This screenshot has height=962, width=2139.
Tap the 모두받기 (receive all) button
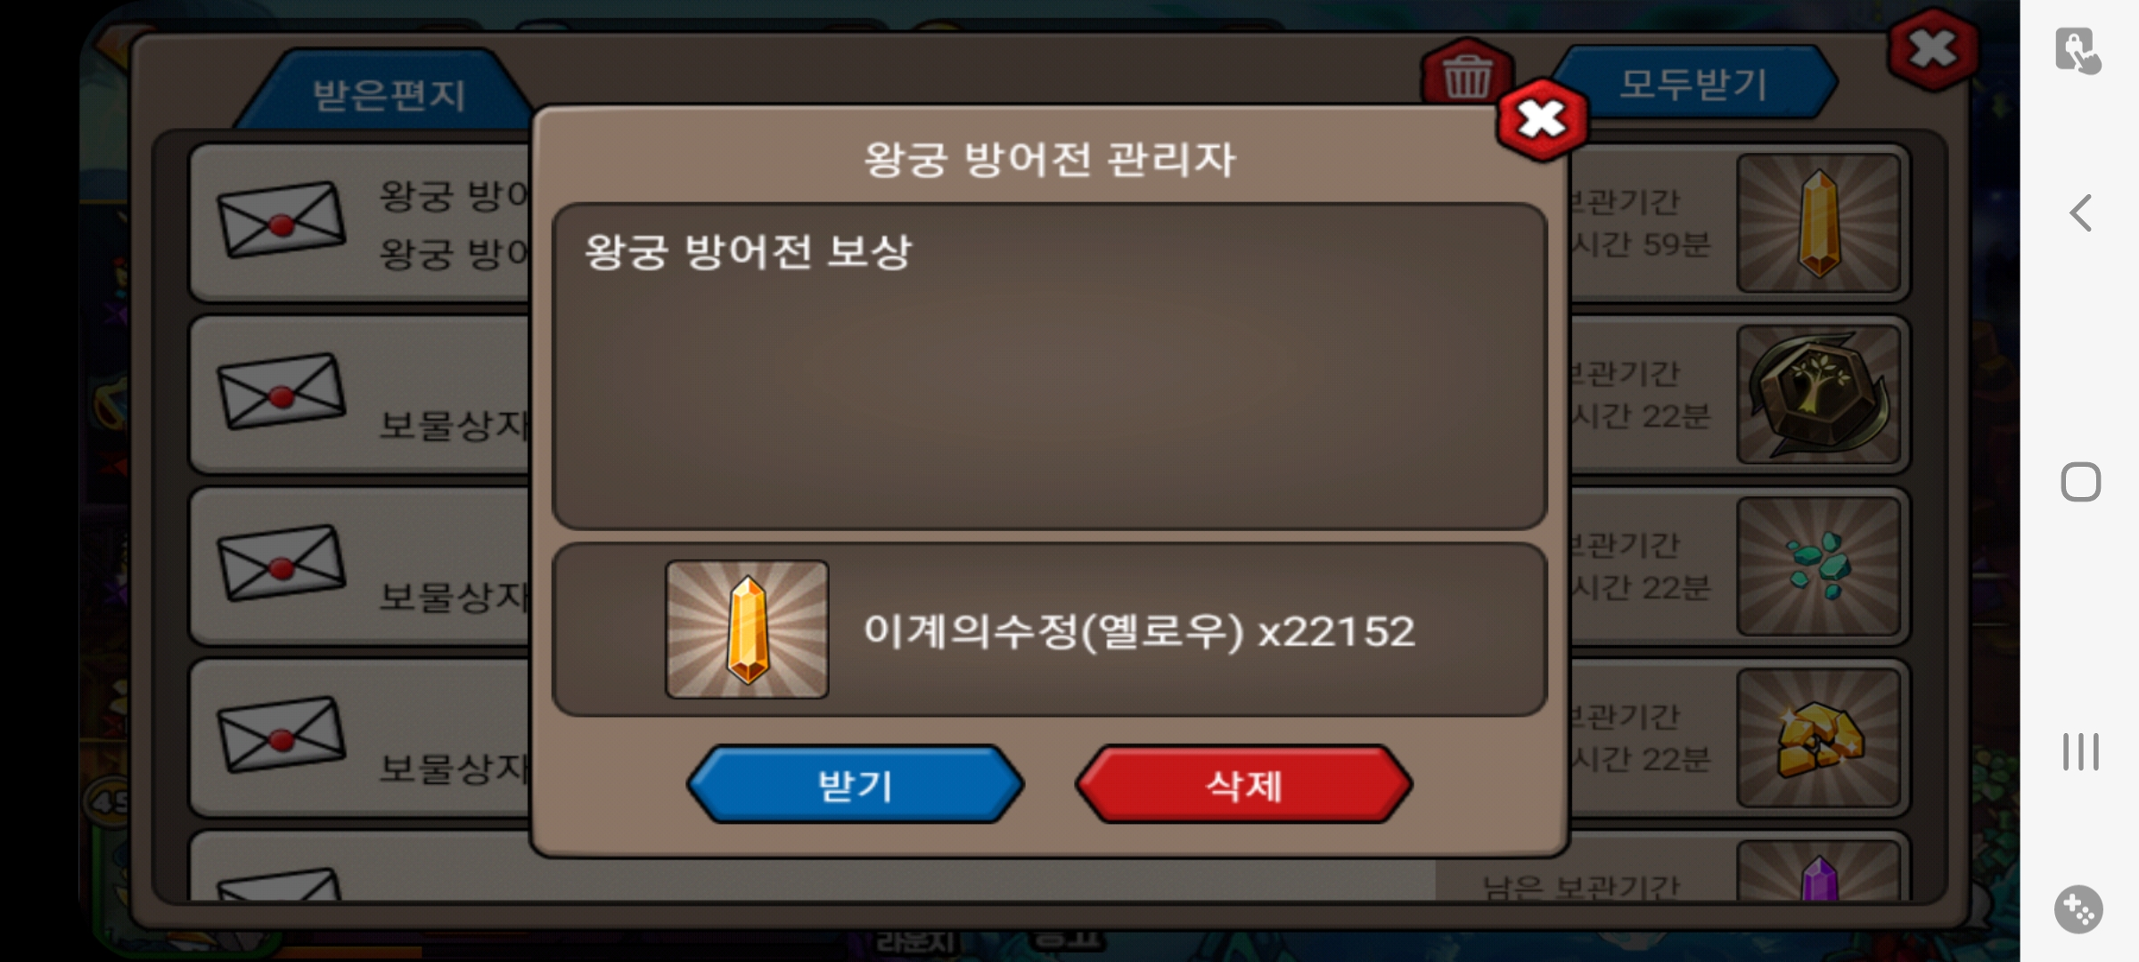[x=1693, y=84]
